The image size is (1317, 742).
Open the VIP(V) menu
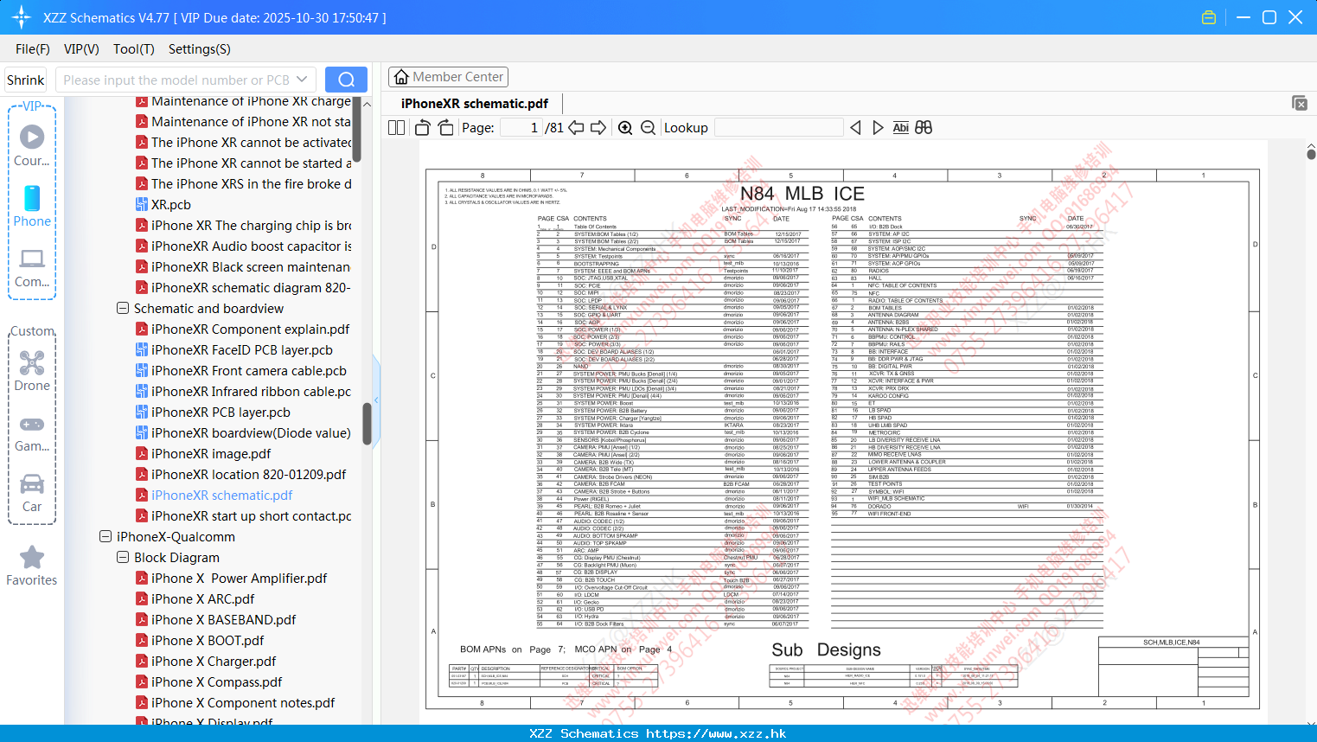coord(81,49)
